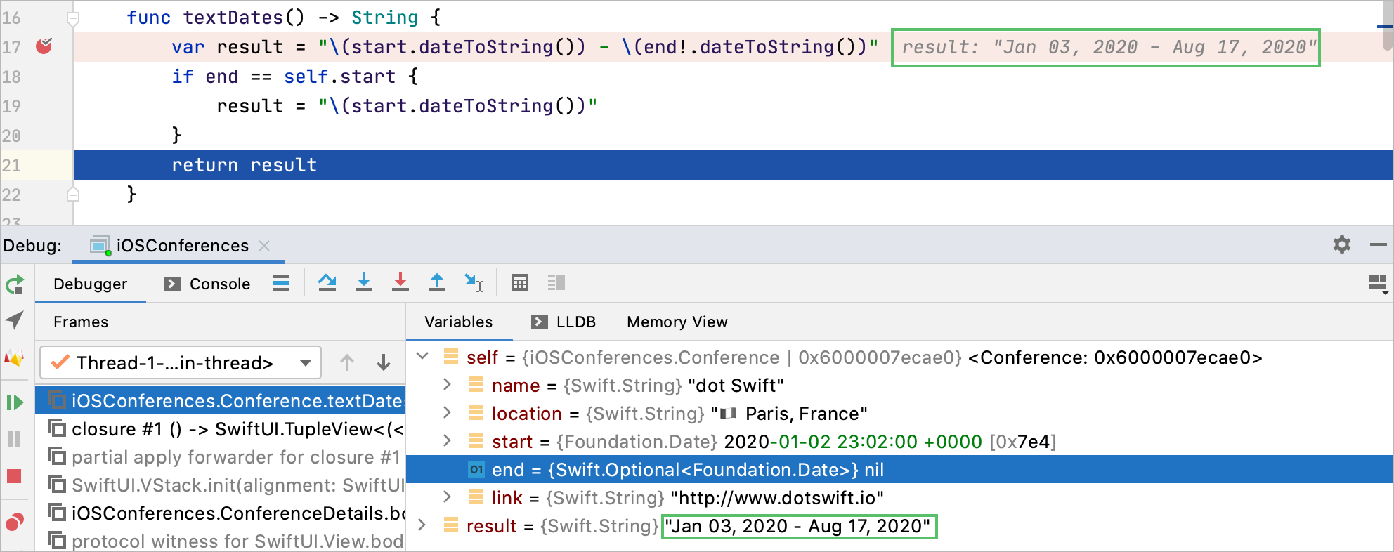Resume program execution
The image size is (1394, 552).
pyautogui.click(x=15, y=402)
